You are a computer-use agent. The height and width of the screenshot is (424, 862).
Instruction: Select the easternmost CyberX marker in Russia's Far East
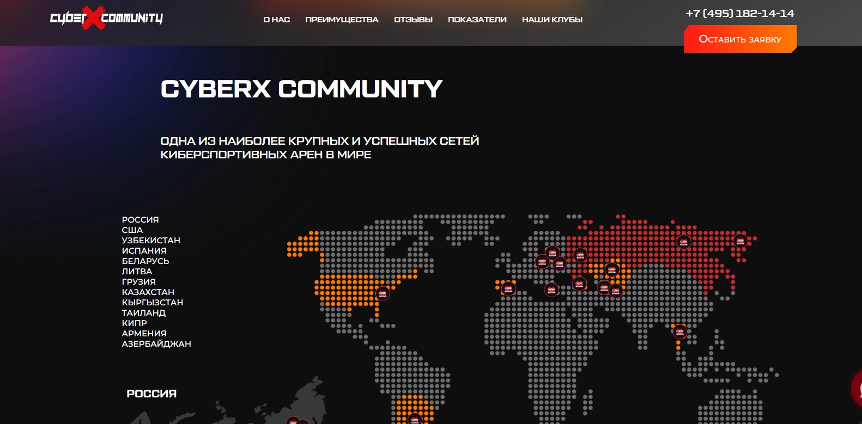pyautogui.click(x=740, y=241)
